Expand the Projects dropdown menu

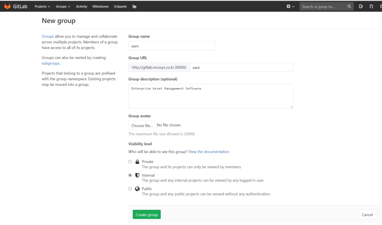coord(42,6)
